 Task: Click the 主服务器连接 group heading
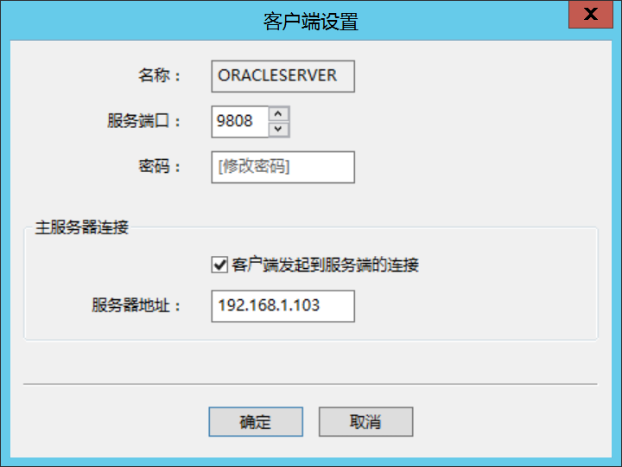pos(82,228)
